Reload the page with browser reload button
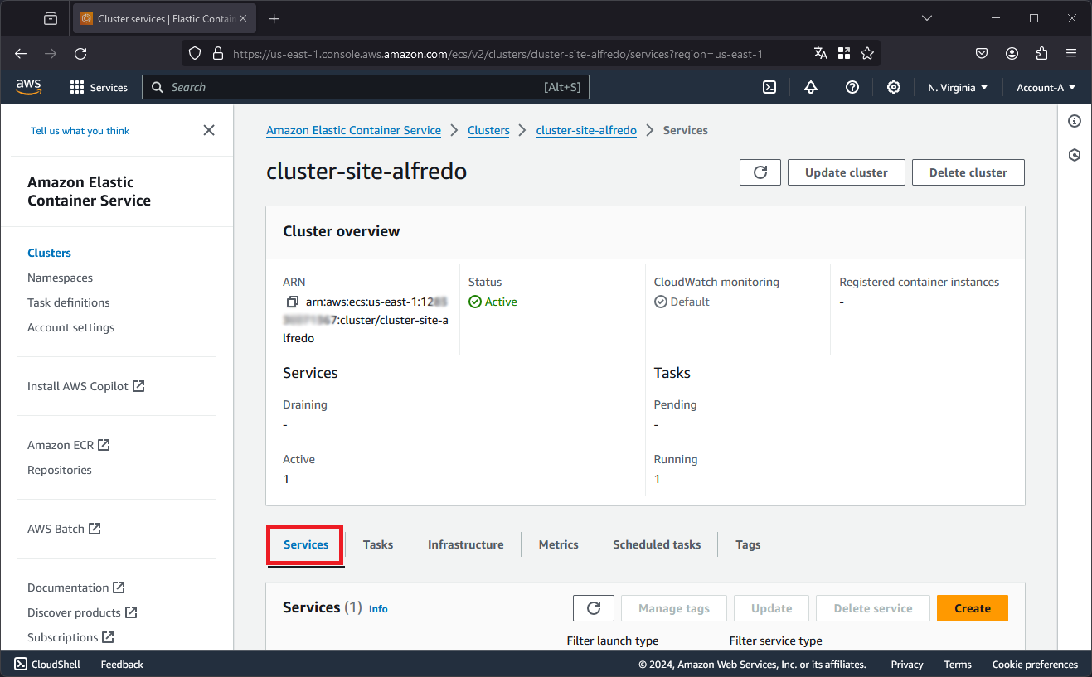Viewport: 1092px width, 677px height. point(80,53)
